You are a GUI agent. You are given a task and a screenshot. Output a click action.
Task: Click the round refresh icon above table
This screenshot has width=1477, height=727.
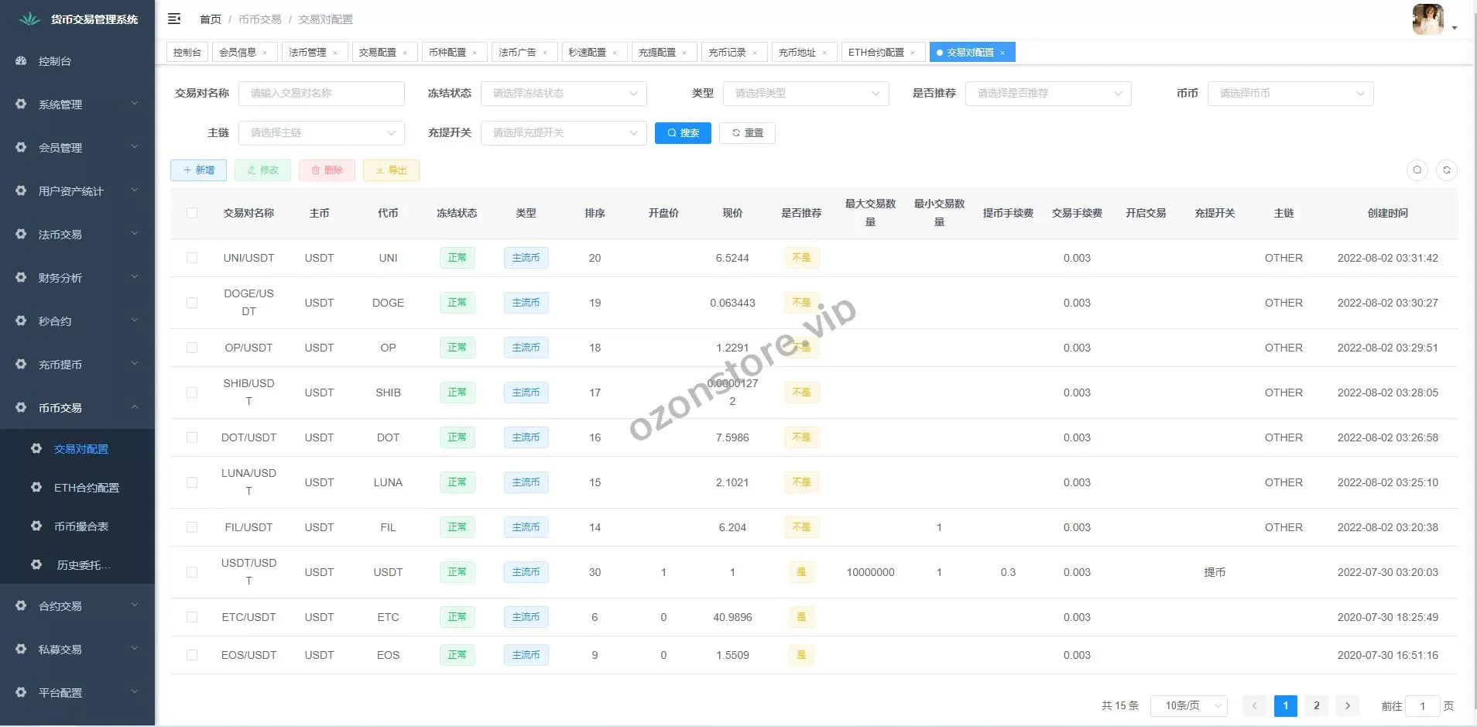tap(1446, 170)
